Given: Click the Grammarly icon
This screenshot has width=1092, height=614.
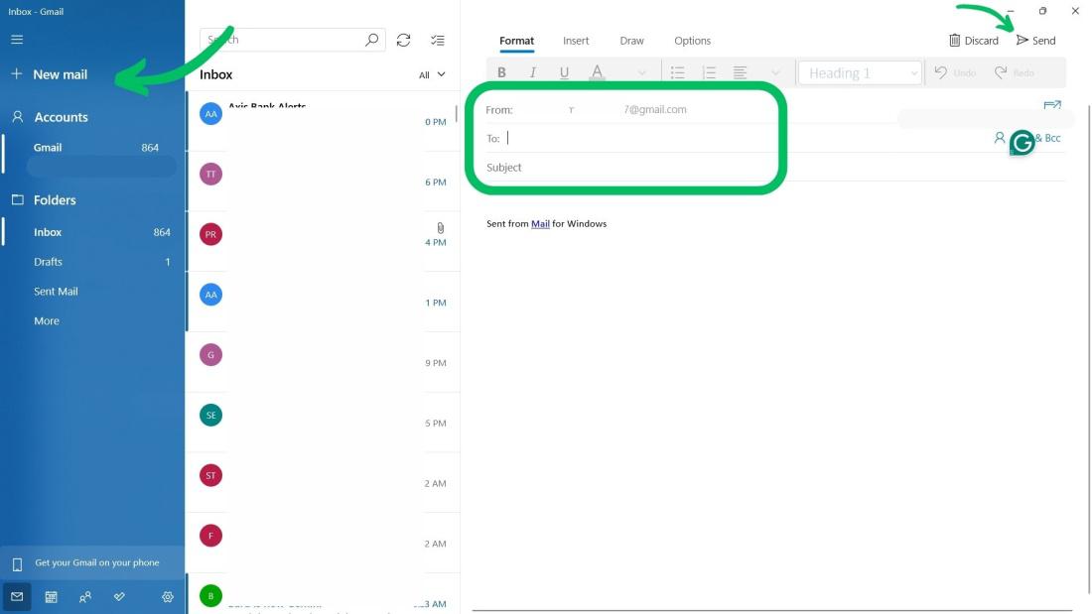Looking at the screenshot, I should pyautogui.click(x=1022, y=143).
